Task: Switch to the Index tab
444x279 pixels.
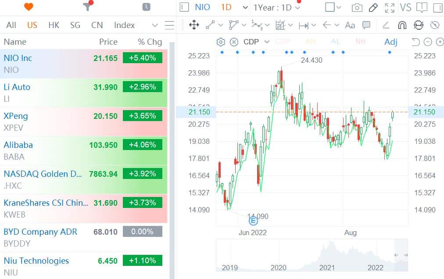Action: [124, 25]
